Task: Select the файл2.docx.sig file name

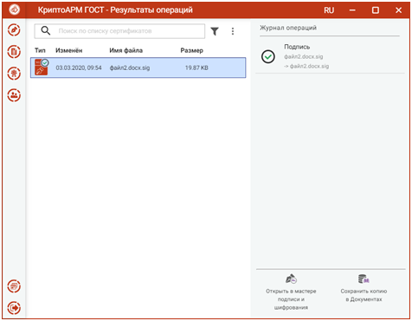Action: [x=130, y=67]
